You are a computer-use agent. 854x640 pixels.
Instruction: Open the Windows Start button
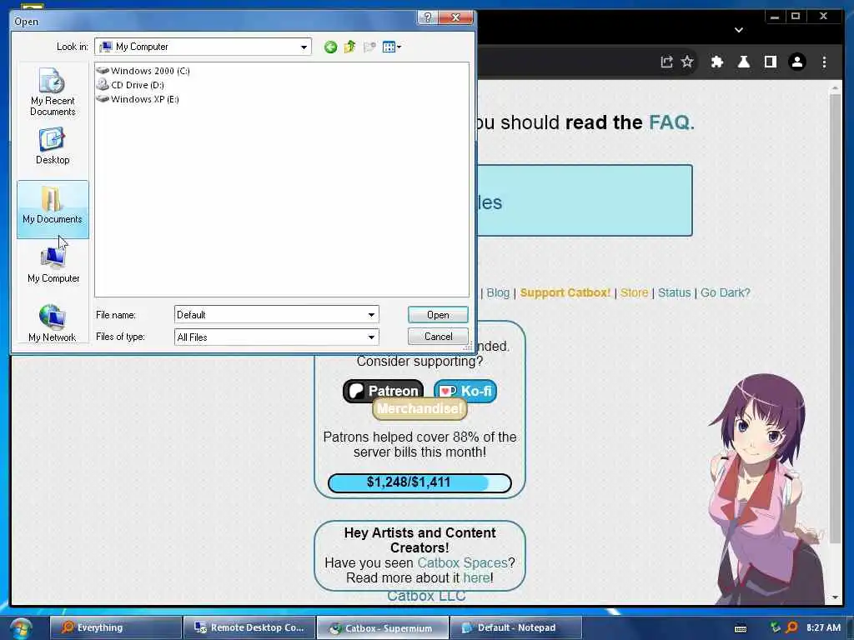pos(19,628)
